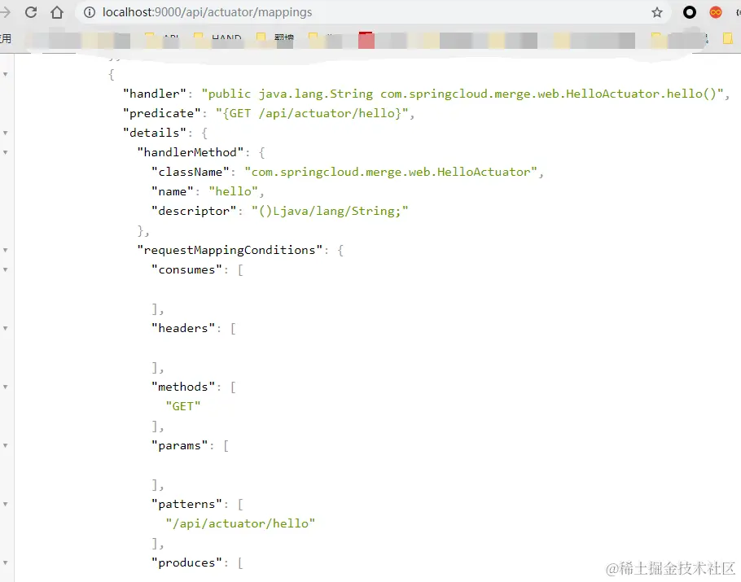Click the HelloActuator.hello() handler value
The image size is (741, 582).
coord(463,94)
